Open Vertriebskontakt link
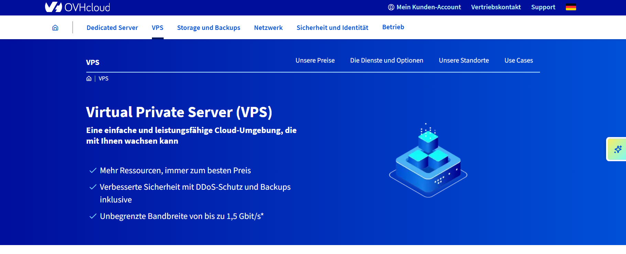Image resolution: width=626 pixels, height=254 pixels. click(x=496, y=7)
